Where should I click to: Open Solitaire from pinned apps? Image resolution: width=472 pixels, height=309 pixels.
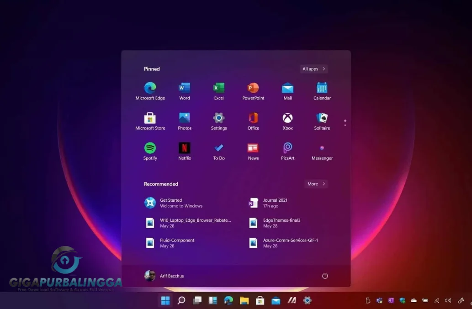pos(321,120)
